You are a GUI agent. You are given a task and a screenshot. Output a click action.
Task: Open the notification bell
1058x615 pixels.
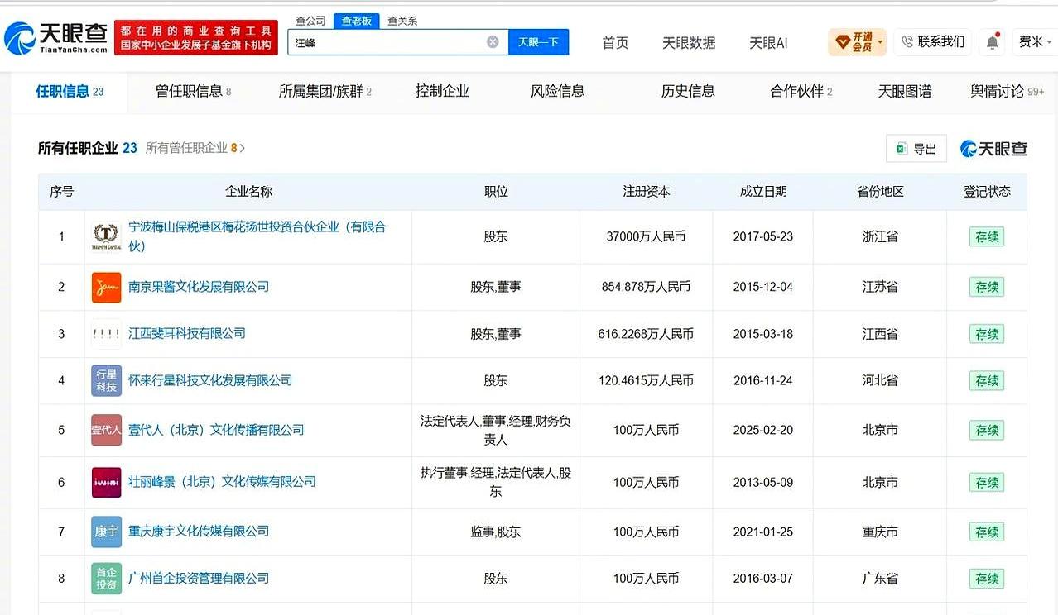click(x=992, y=43)
